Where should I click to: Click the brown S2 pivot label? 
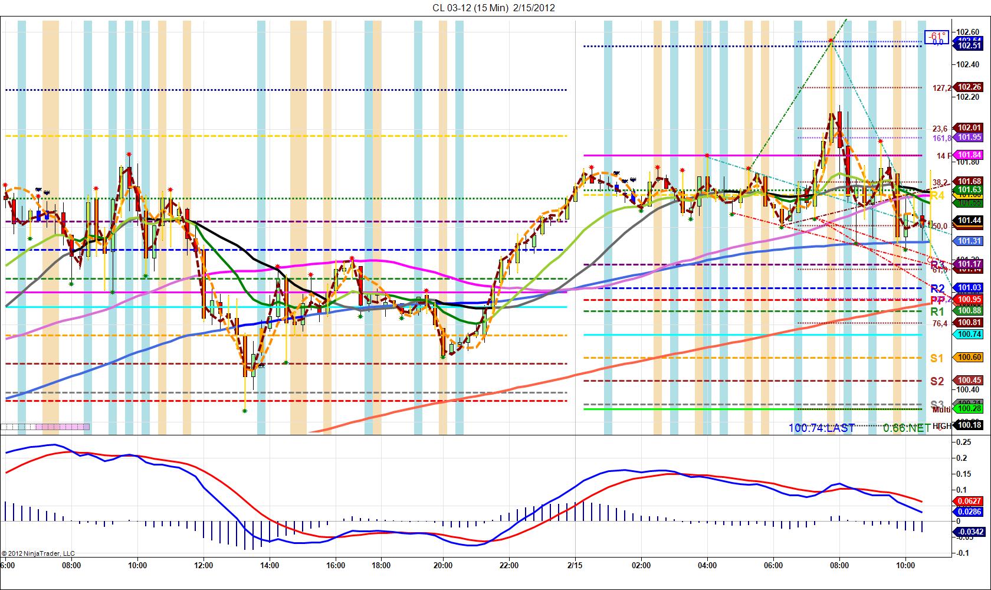click(x=937, y=381)
